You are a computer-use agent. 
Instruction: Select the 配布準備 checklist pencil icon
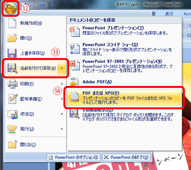[x=13, y=99]
